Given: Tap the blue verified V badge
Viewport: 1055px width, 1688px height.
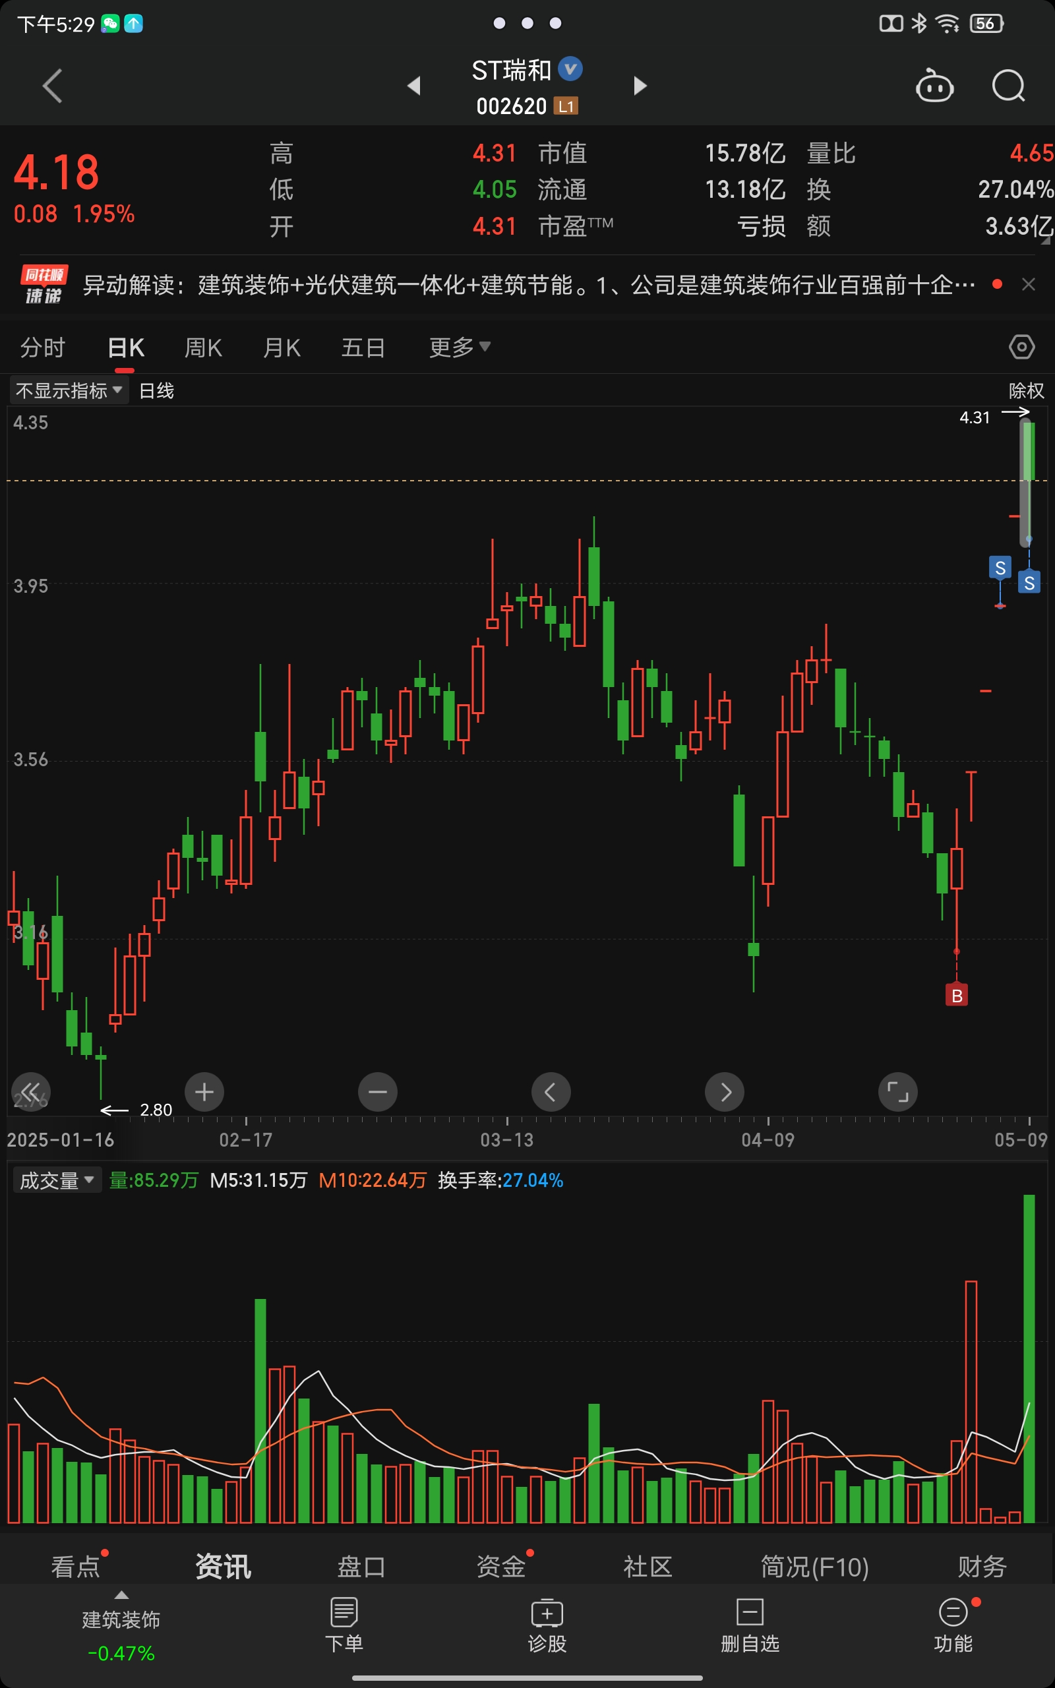Looking at the screenshot, I should [571, 69].
